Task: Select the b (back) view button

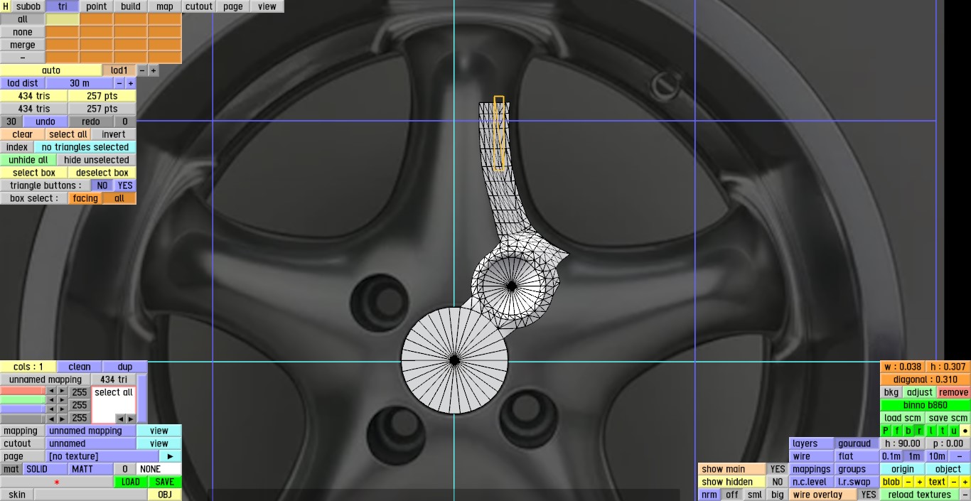Action: click(x=908, y=431)
